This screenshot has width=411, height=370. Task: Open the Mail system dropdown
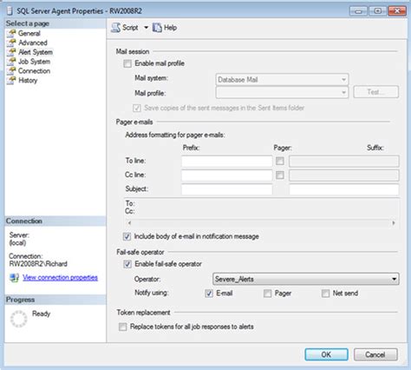tap(282, 80)
